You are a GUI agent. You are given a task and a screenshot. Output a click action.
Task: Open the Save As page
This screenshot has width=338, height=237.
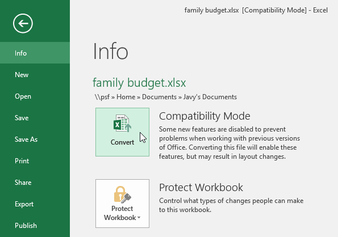pos(35,139)
